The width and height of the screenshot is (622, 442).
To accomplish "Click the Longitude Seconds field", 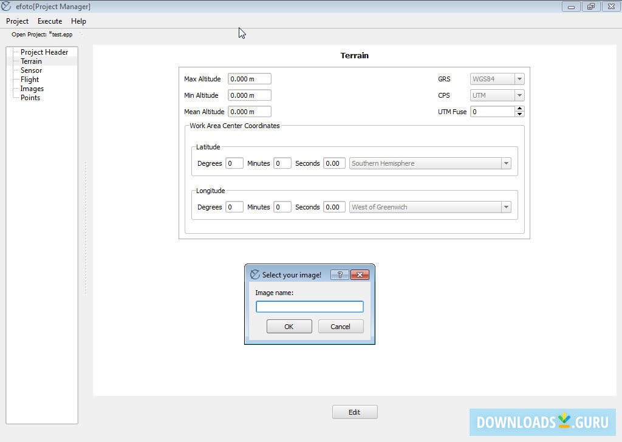I will tap(334, 207).
